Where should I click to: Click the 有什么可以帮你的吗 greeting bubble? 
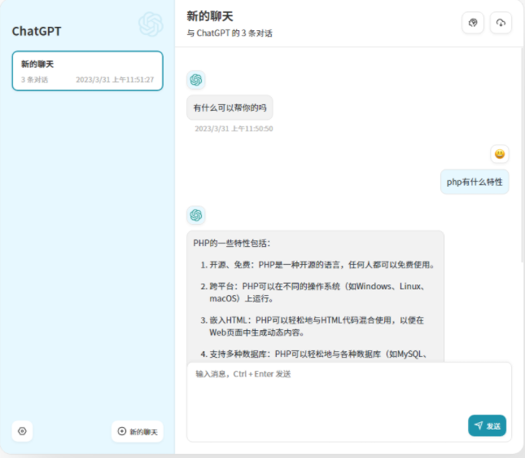(x=230, y=108)
